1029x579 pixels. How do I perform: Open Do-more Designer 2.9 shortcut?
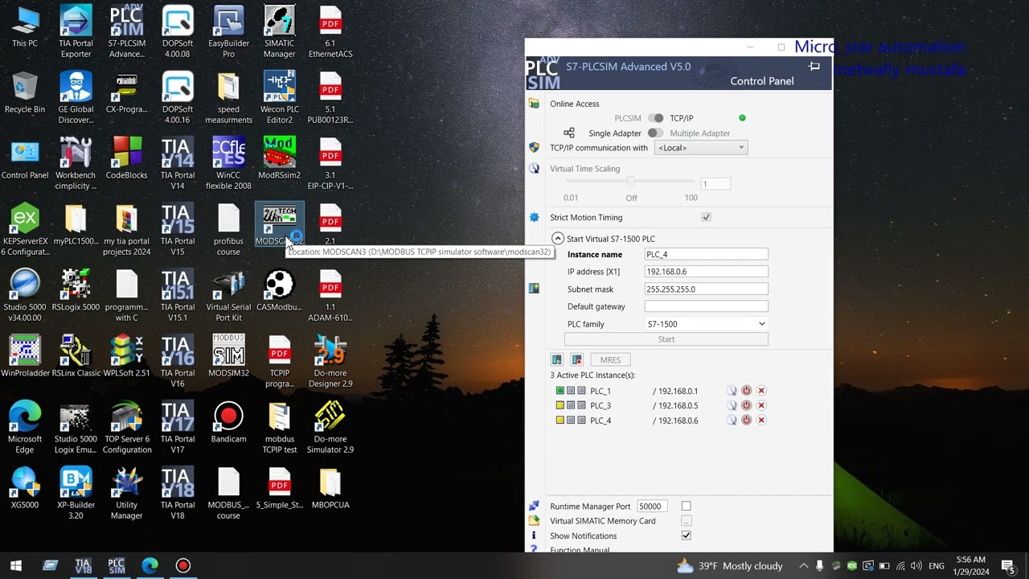click(330, 362)
